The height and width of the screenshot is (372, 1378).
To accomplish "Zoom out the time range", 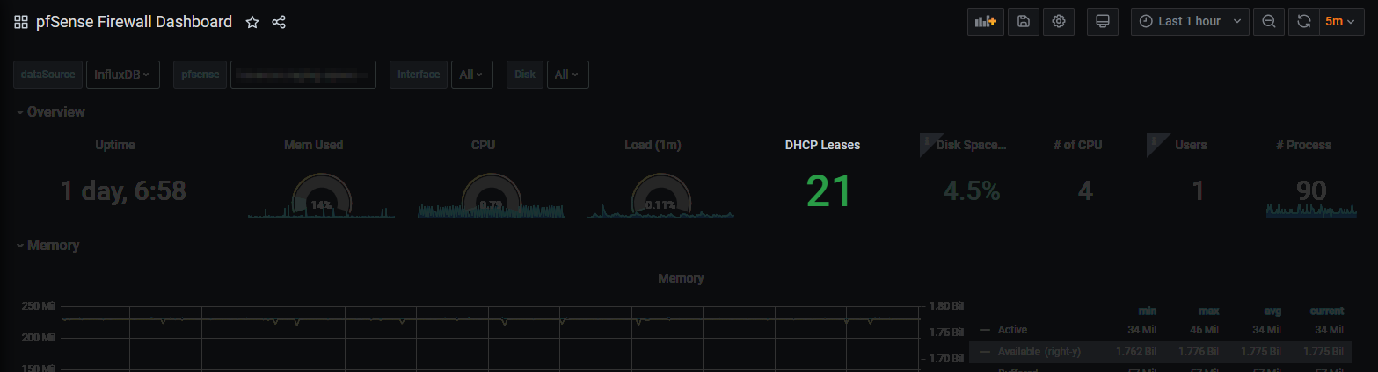I will pyautogui.click(x=1269, y=22).
